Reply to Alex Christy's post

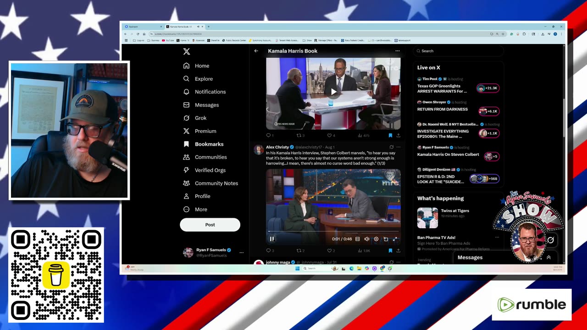click(270, 251)
